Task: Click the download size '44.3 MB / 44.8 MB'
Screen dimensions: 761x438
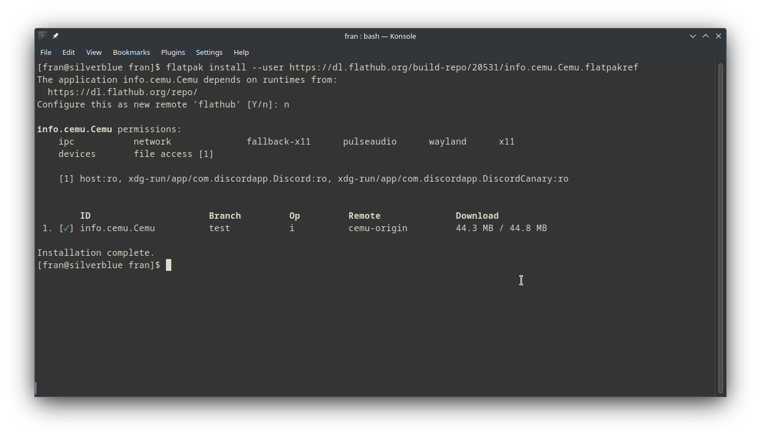Action: pos(501,228)
